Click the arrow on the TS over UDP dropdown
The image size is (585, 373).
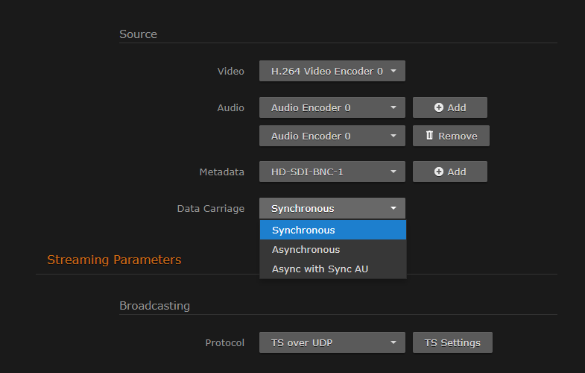(x=393, y=343)
